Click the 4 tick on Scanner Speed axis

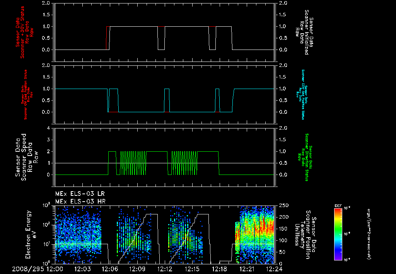coord(48,128)
